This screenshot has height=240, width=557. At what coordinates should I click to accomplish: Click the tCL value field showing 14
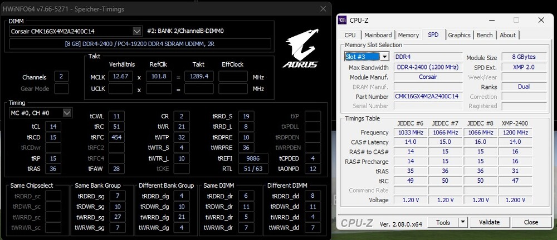(x=53, y=127)
